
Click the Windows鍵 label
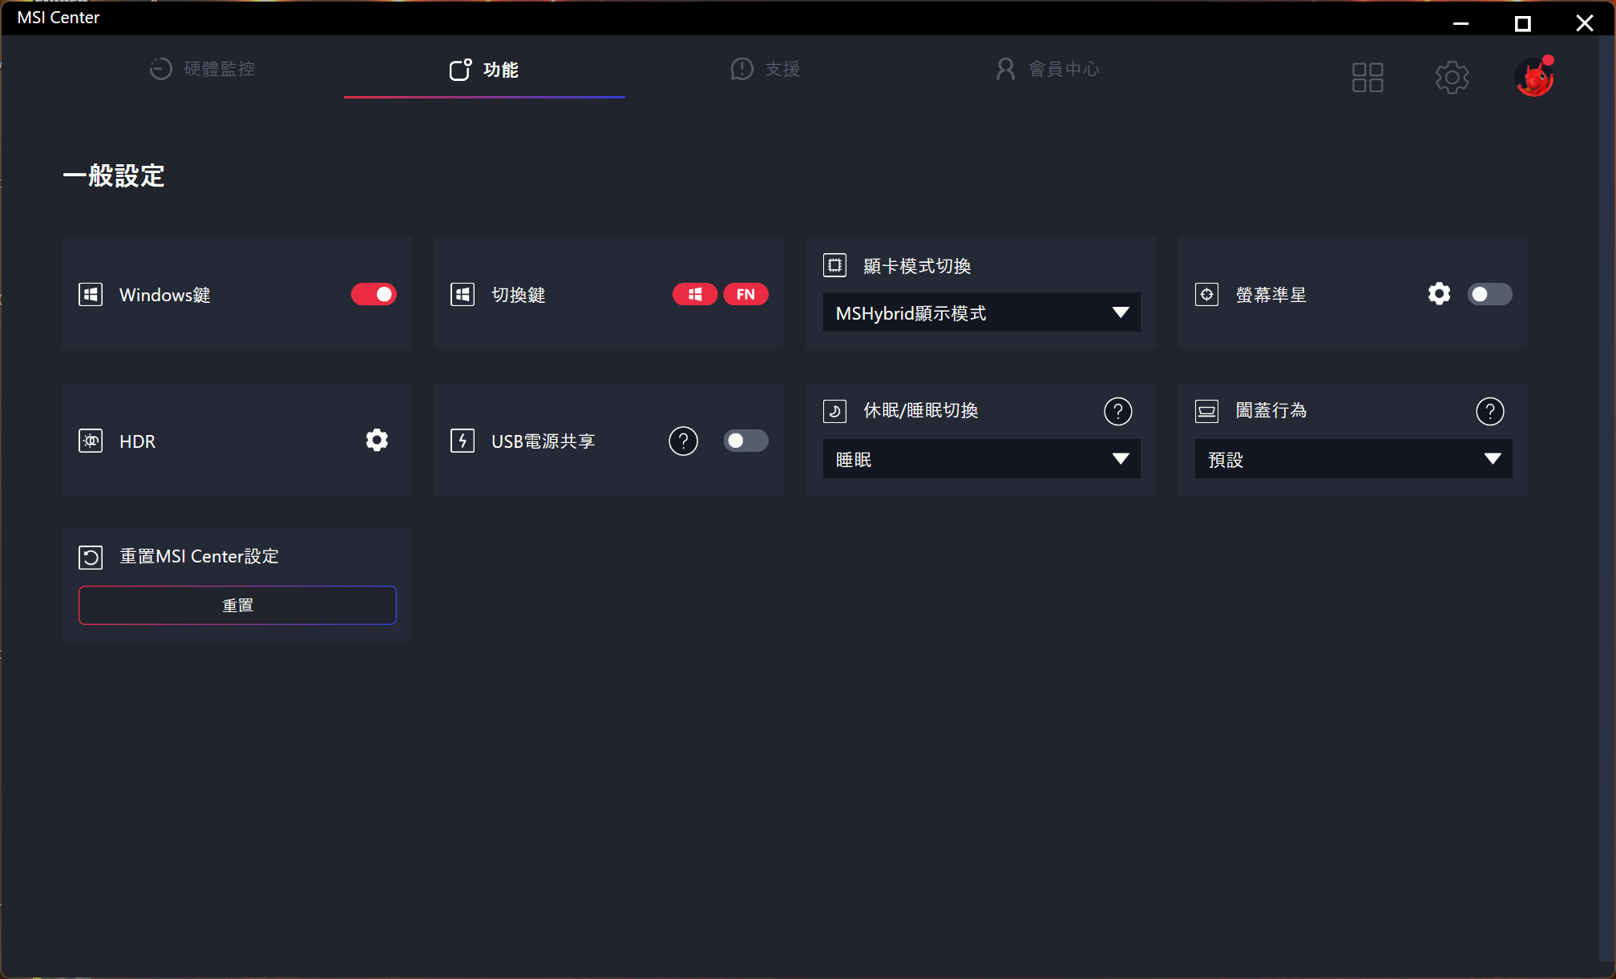pos(165,295)
